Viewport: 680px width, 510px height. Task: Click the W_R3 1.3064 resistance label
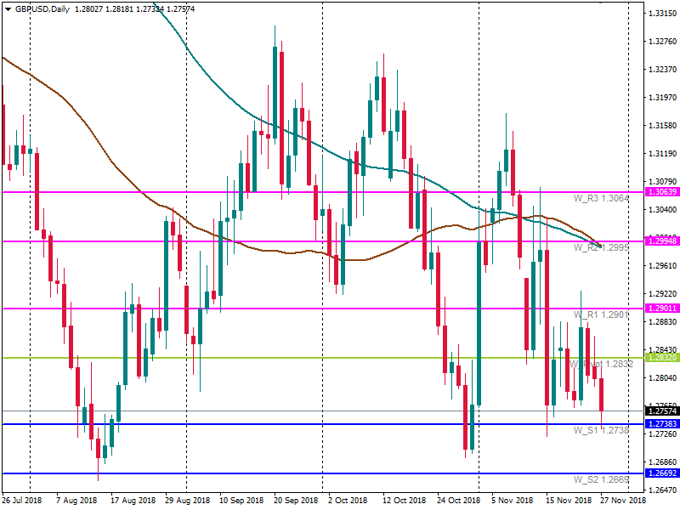(x=600, y=199)
